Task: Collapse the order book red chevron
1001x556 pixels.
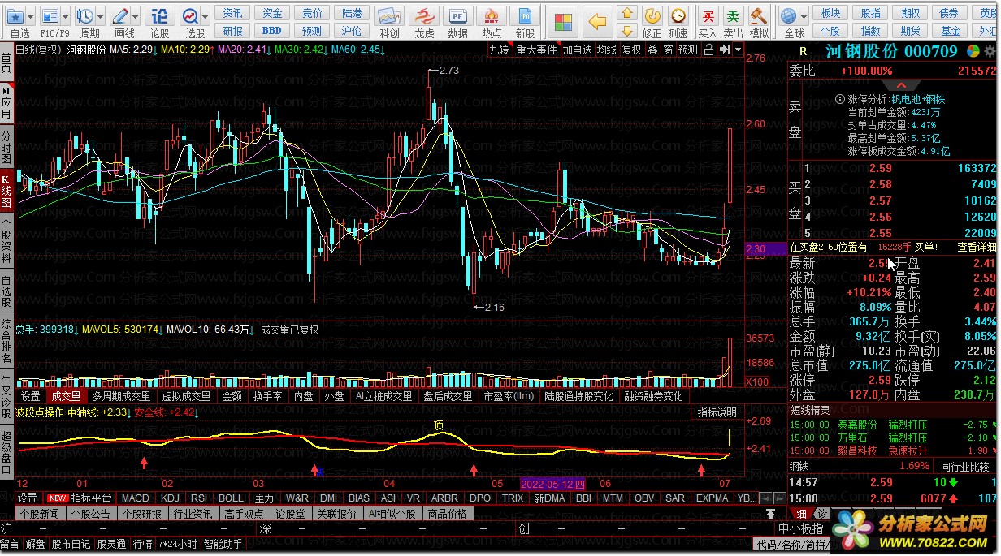Action: click(902, 85)
